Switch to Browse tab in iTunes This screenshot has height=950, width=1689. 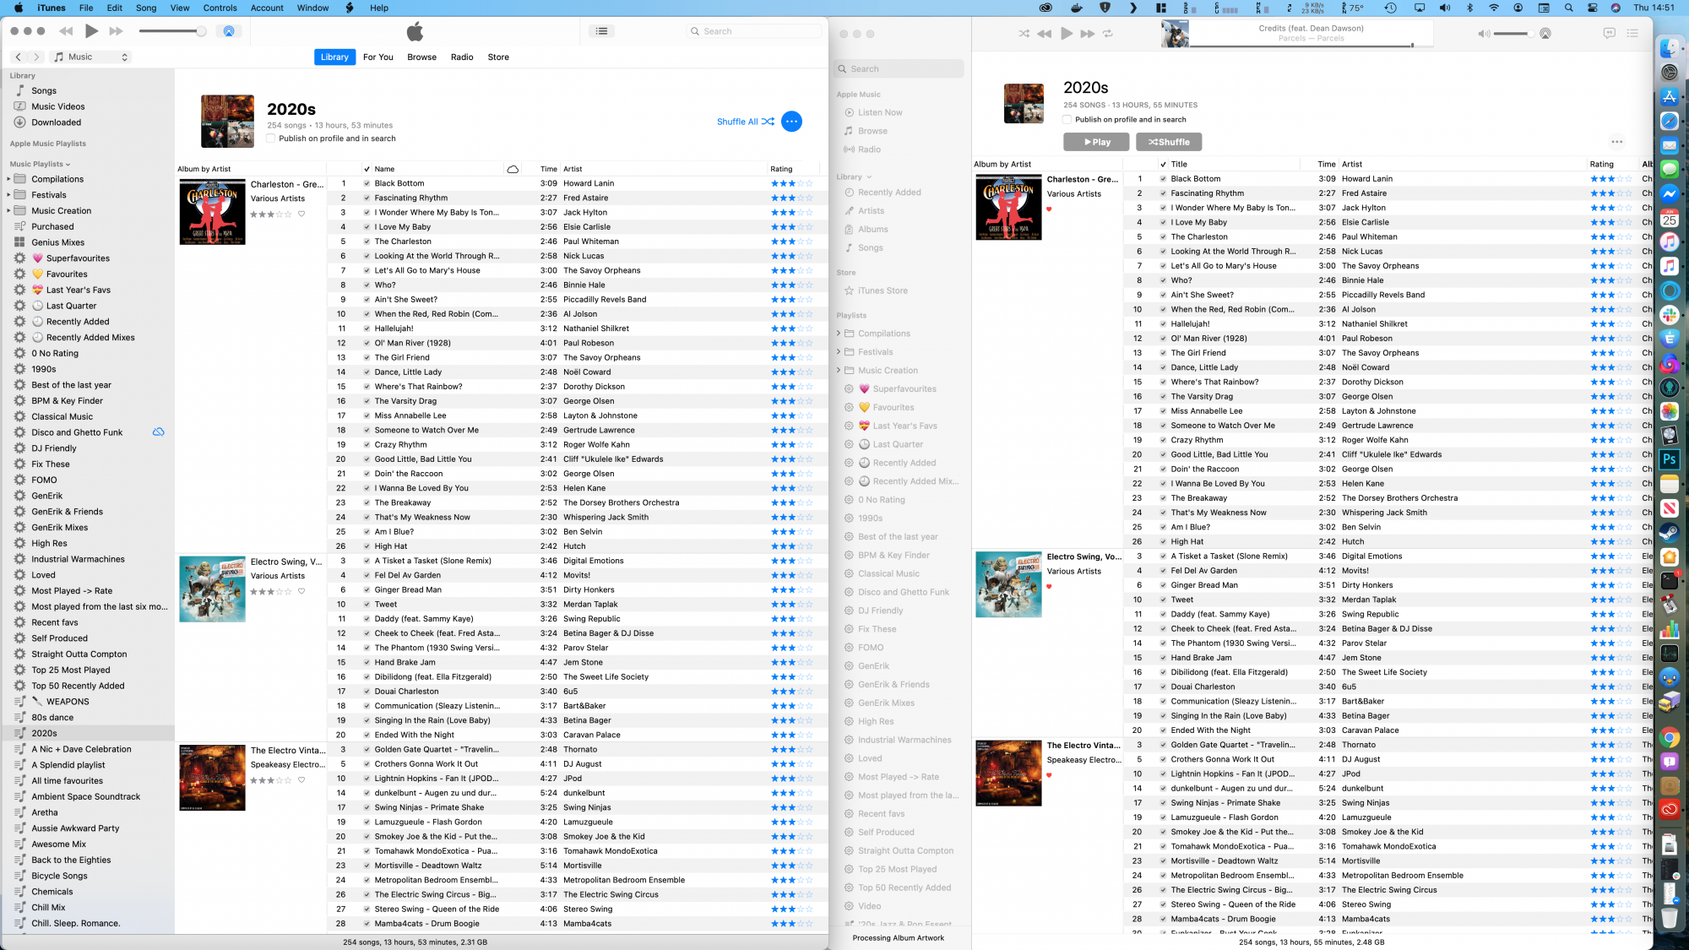pos(421,57)
